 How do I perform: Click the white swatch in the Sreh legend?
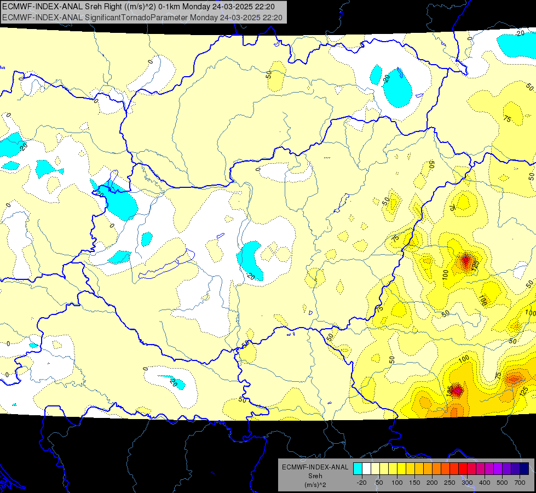(x=366, y=468)
